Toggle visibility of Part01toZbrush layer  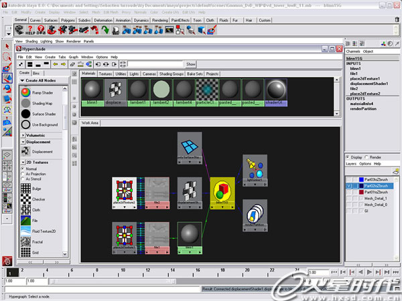click(348, 192)
